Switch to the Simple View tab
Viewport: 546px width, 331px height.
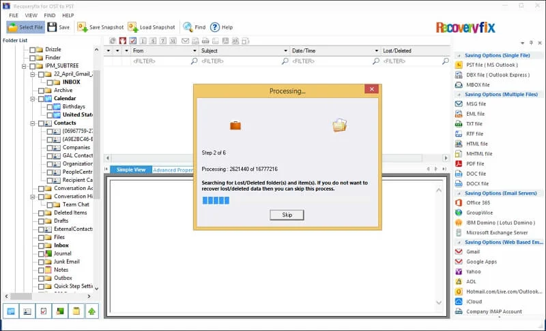[x=131, y=170]
